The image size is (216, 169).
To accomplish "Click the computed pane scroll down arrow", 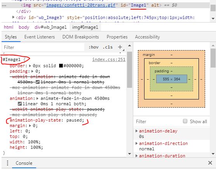I will (x=213, y=154).
